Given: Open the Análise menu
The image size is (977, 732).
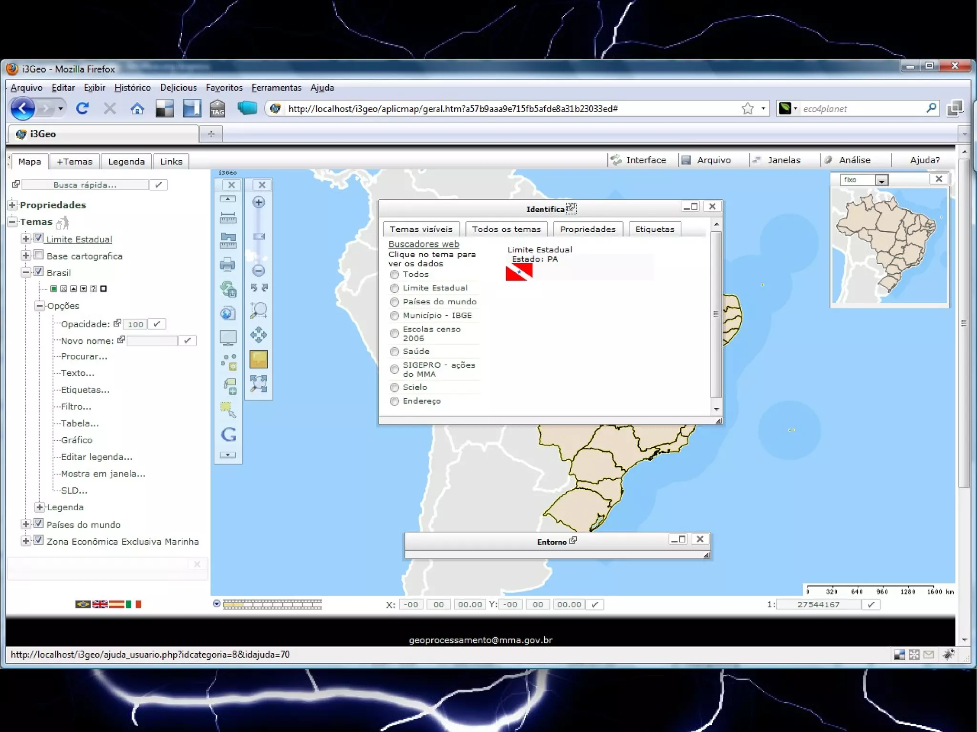Looking at the screenshot, I should [854, 160].
